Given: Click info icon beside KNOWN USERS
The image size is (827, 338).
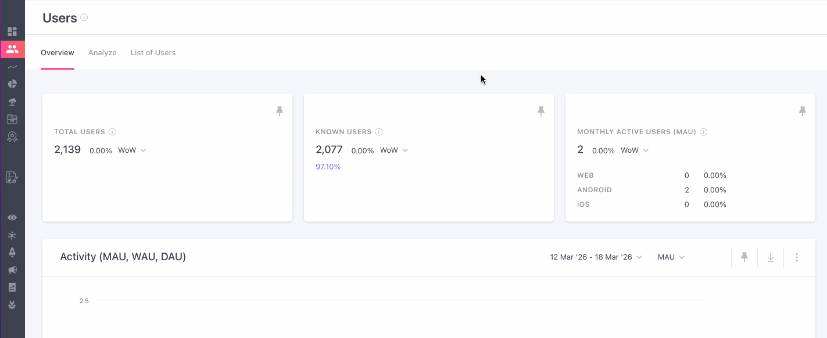Looking at the screenshot, I should point(379,132).
